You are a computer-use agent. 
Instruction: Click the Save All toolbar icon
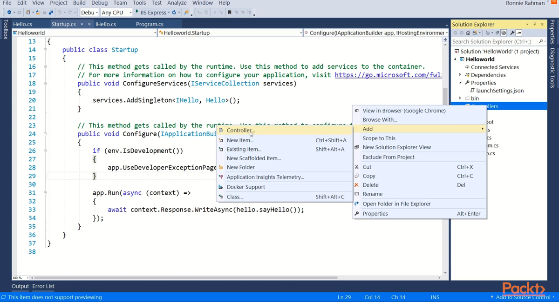(51, 13)
